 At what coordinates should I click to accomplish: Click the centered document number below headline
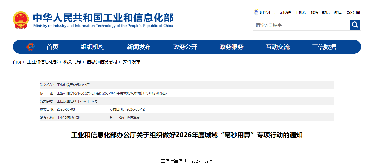point(187,161)
